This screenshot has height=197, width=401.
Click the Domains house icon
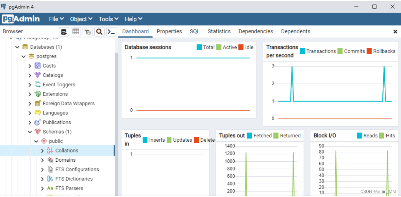click(50, 160)
